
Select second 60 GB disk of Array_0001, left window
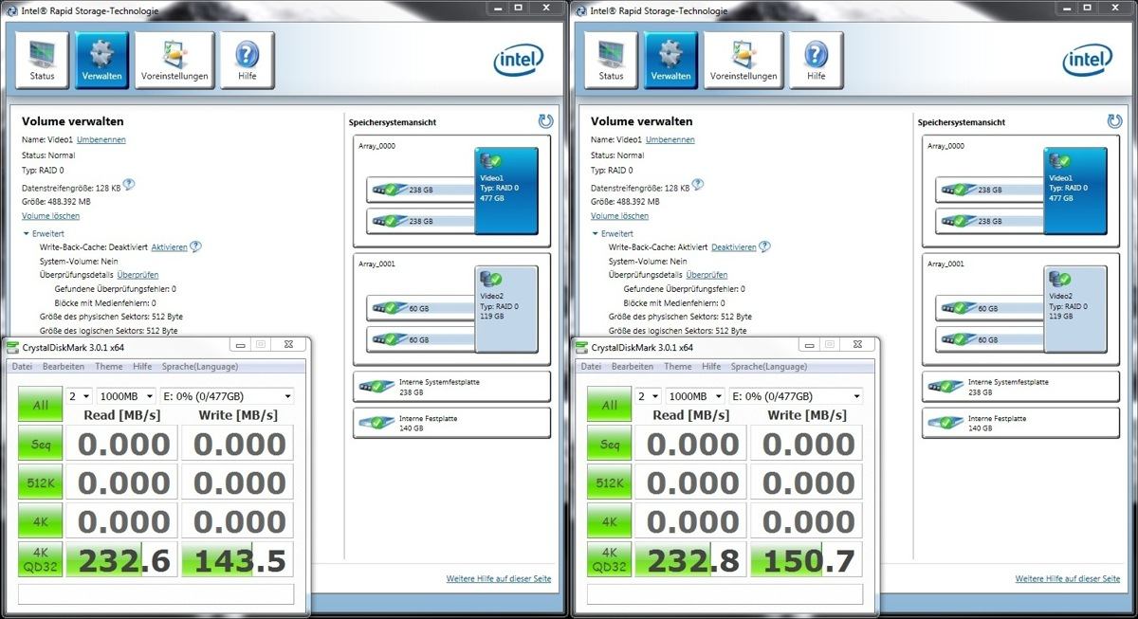[422, 339]
